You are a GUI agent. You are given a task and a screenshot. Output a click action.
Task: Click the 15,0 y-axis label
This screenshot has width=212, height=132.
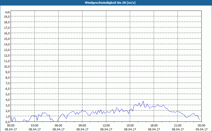7,39
